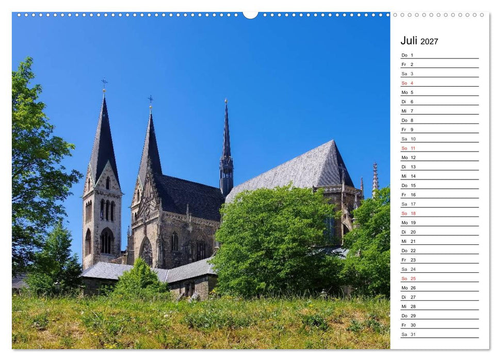Click the cathedral photo of the calendar
Viewport: 501px width, 361px height.
[201, 180]
